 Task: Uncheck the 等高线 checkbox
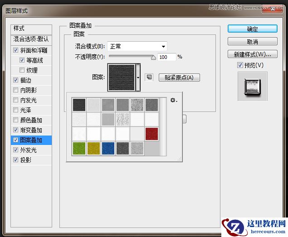click(22, 60)
